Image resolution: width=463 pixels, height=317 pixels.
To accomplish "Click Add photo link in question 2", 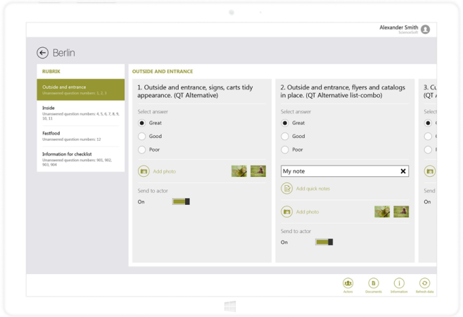I will coord(307,211).
